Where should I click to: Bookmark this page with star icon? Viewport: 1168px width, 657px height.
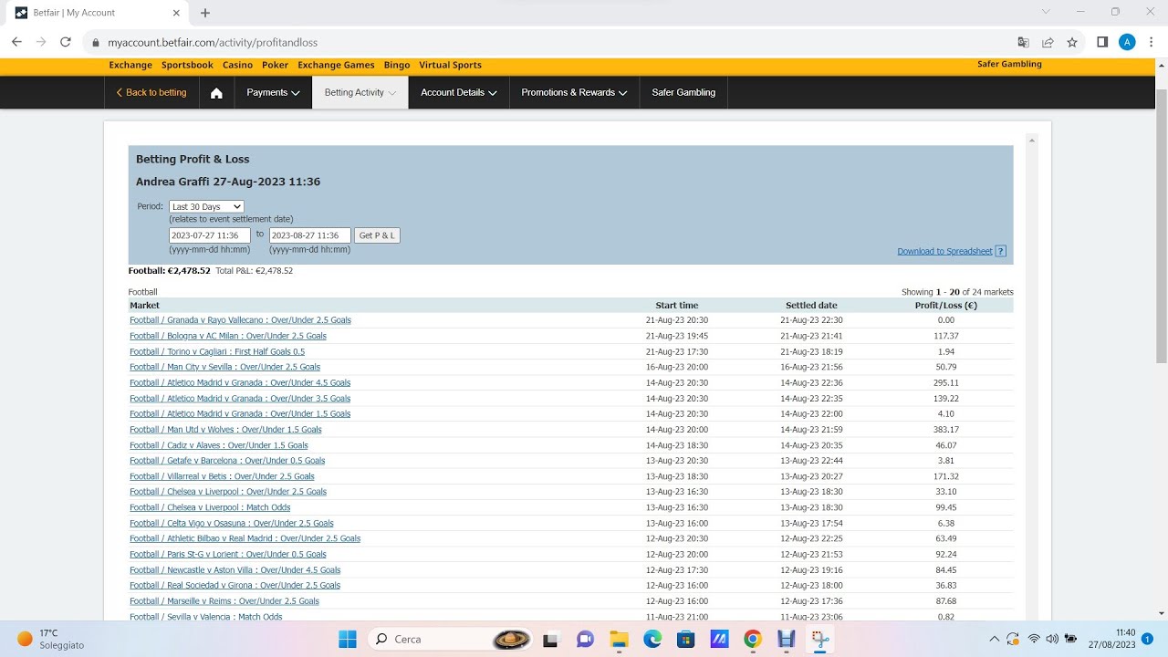coord(1072,42)
